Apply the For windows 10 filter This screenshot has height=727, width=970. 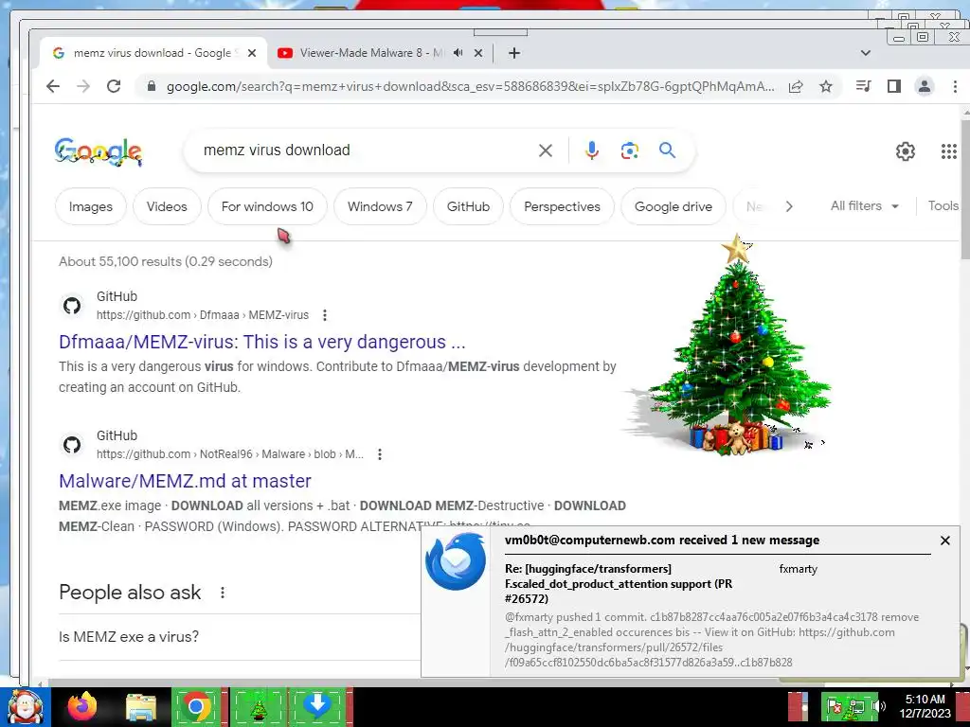click(267, 206)
